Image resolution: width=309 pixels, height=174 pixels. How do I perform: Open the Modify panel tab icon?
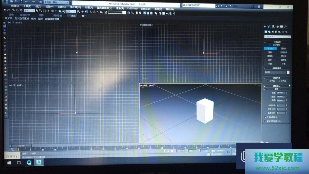click(269, 26)
